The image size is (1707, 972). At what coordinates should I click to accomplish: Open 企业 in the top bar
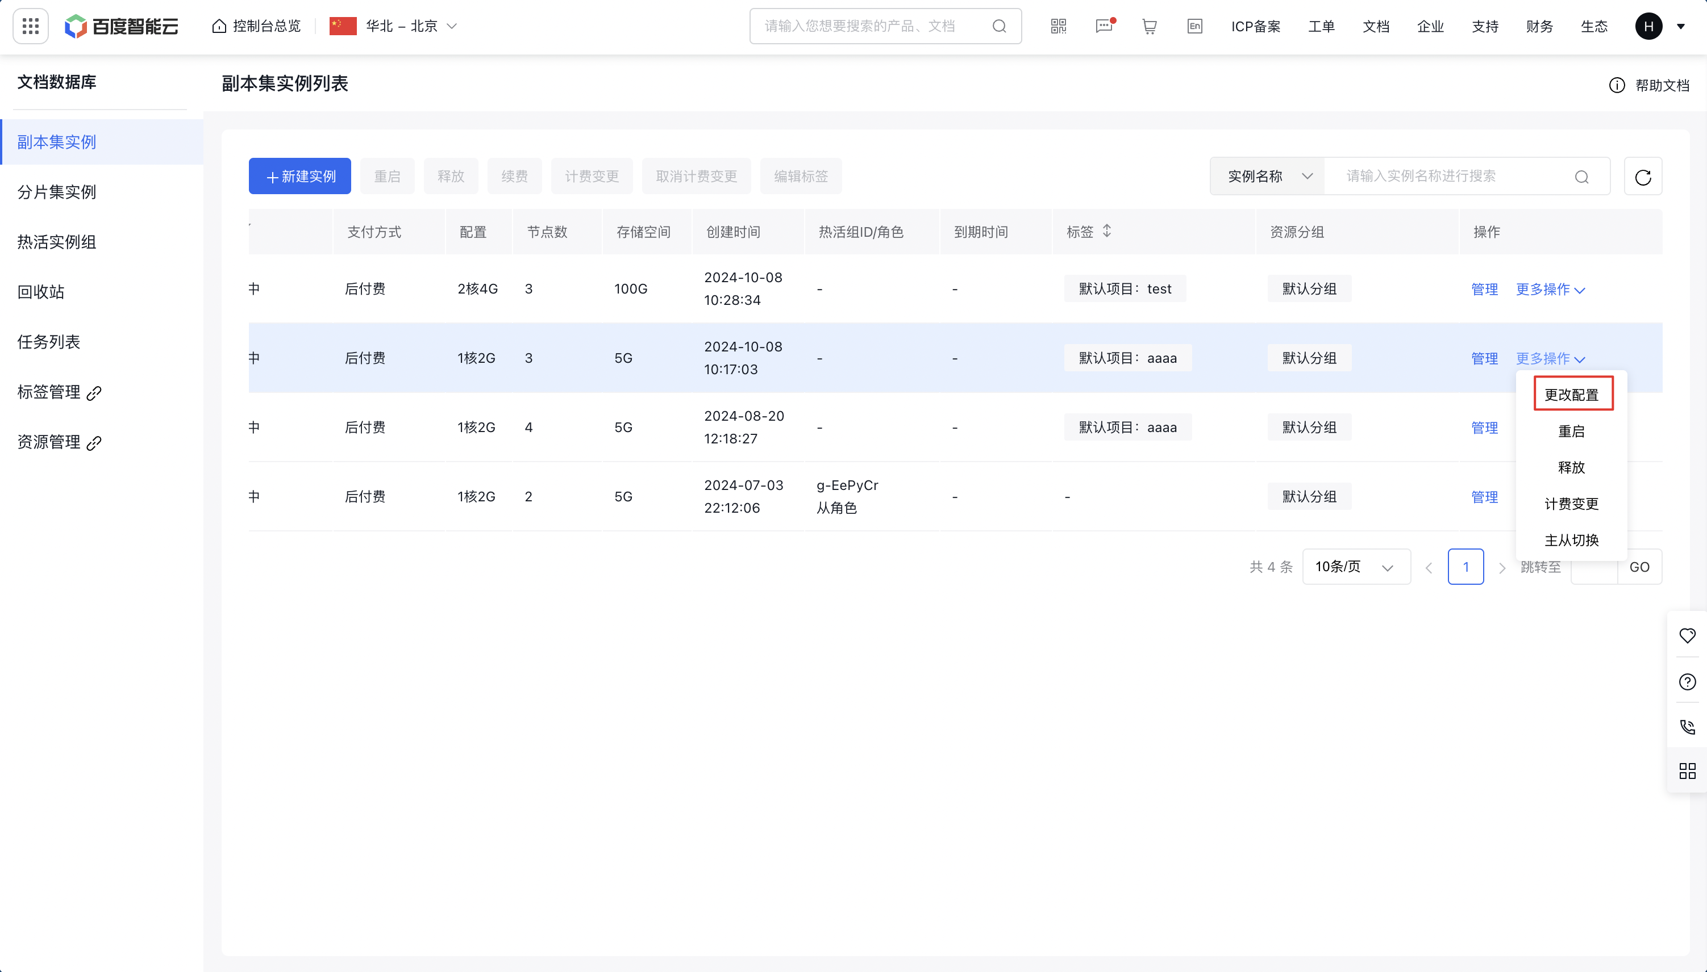[x=1430, y=27]
